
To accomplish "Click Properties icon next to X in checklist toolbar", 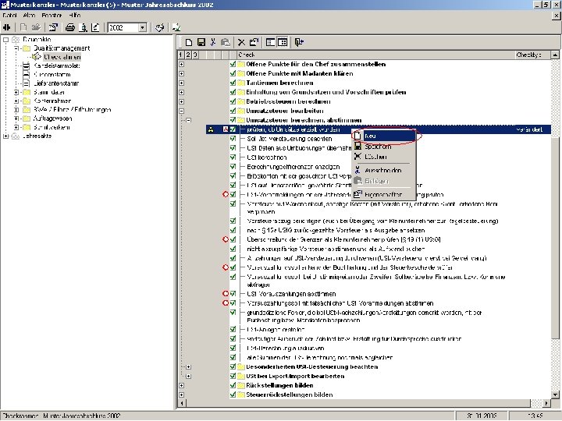I will [254, 43].
